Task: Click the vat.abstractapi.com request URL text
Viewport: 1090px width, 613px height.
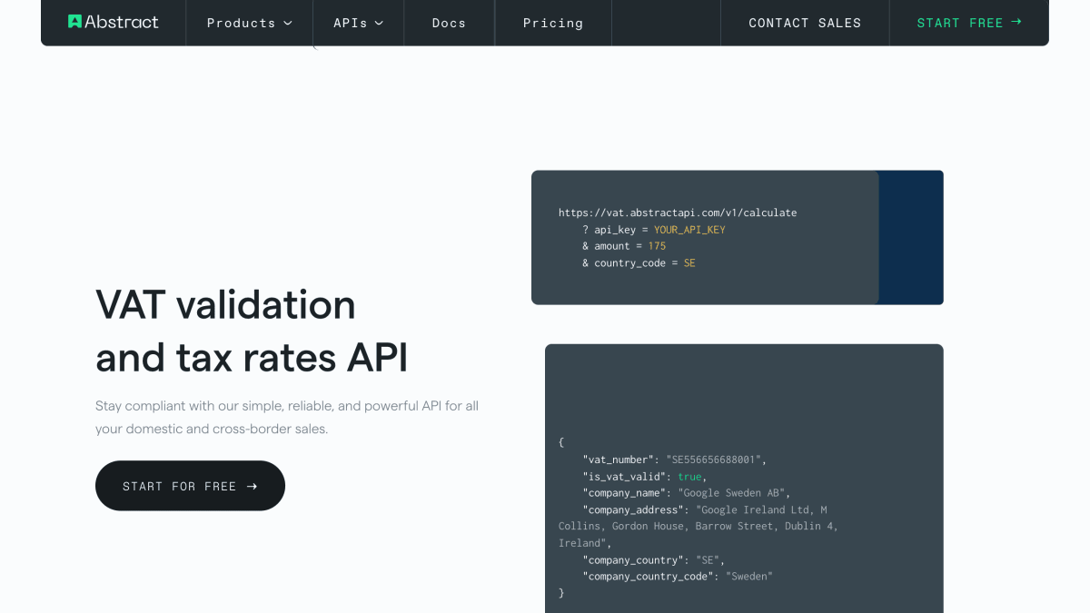Action: pyautogui.click(x=678, y=213)
